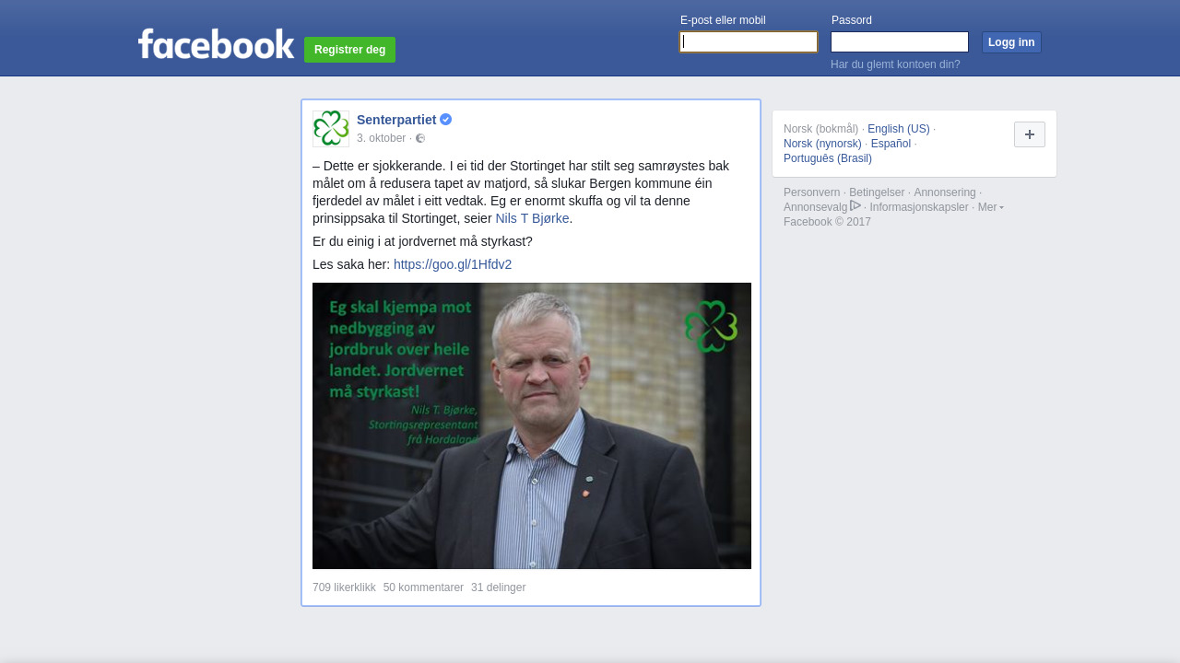Click the plus button to add languages
Screen dimensions: 1180x663
point(1030,134)
